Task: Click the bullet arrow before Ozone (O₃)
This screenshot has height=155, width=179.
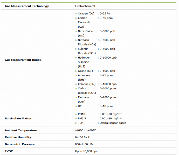Action: coord(76,71)
